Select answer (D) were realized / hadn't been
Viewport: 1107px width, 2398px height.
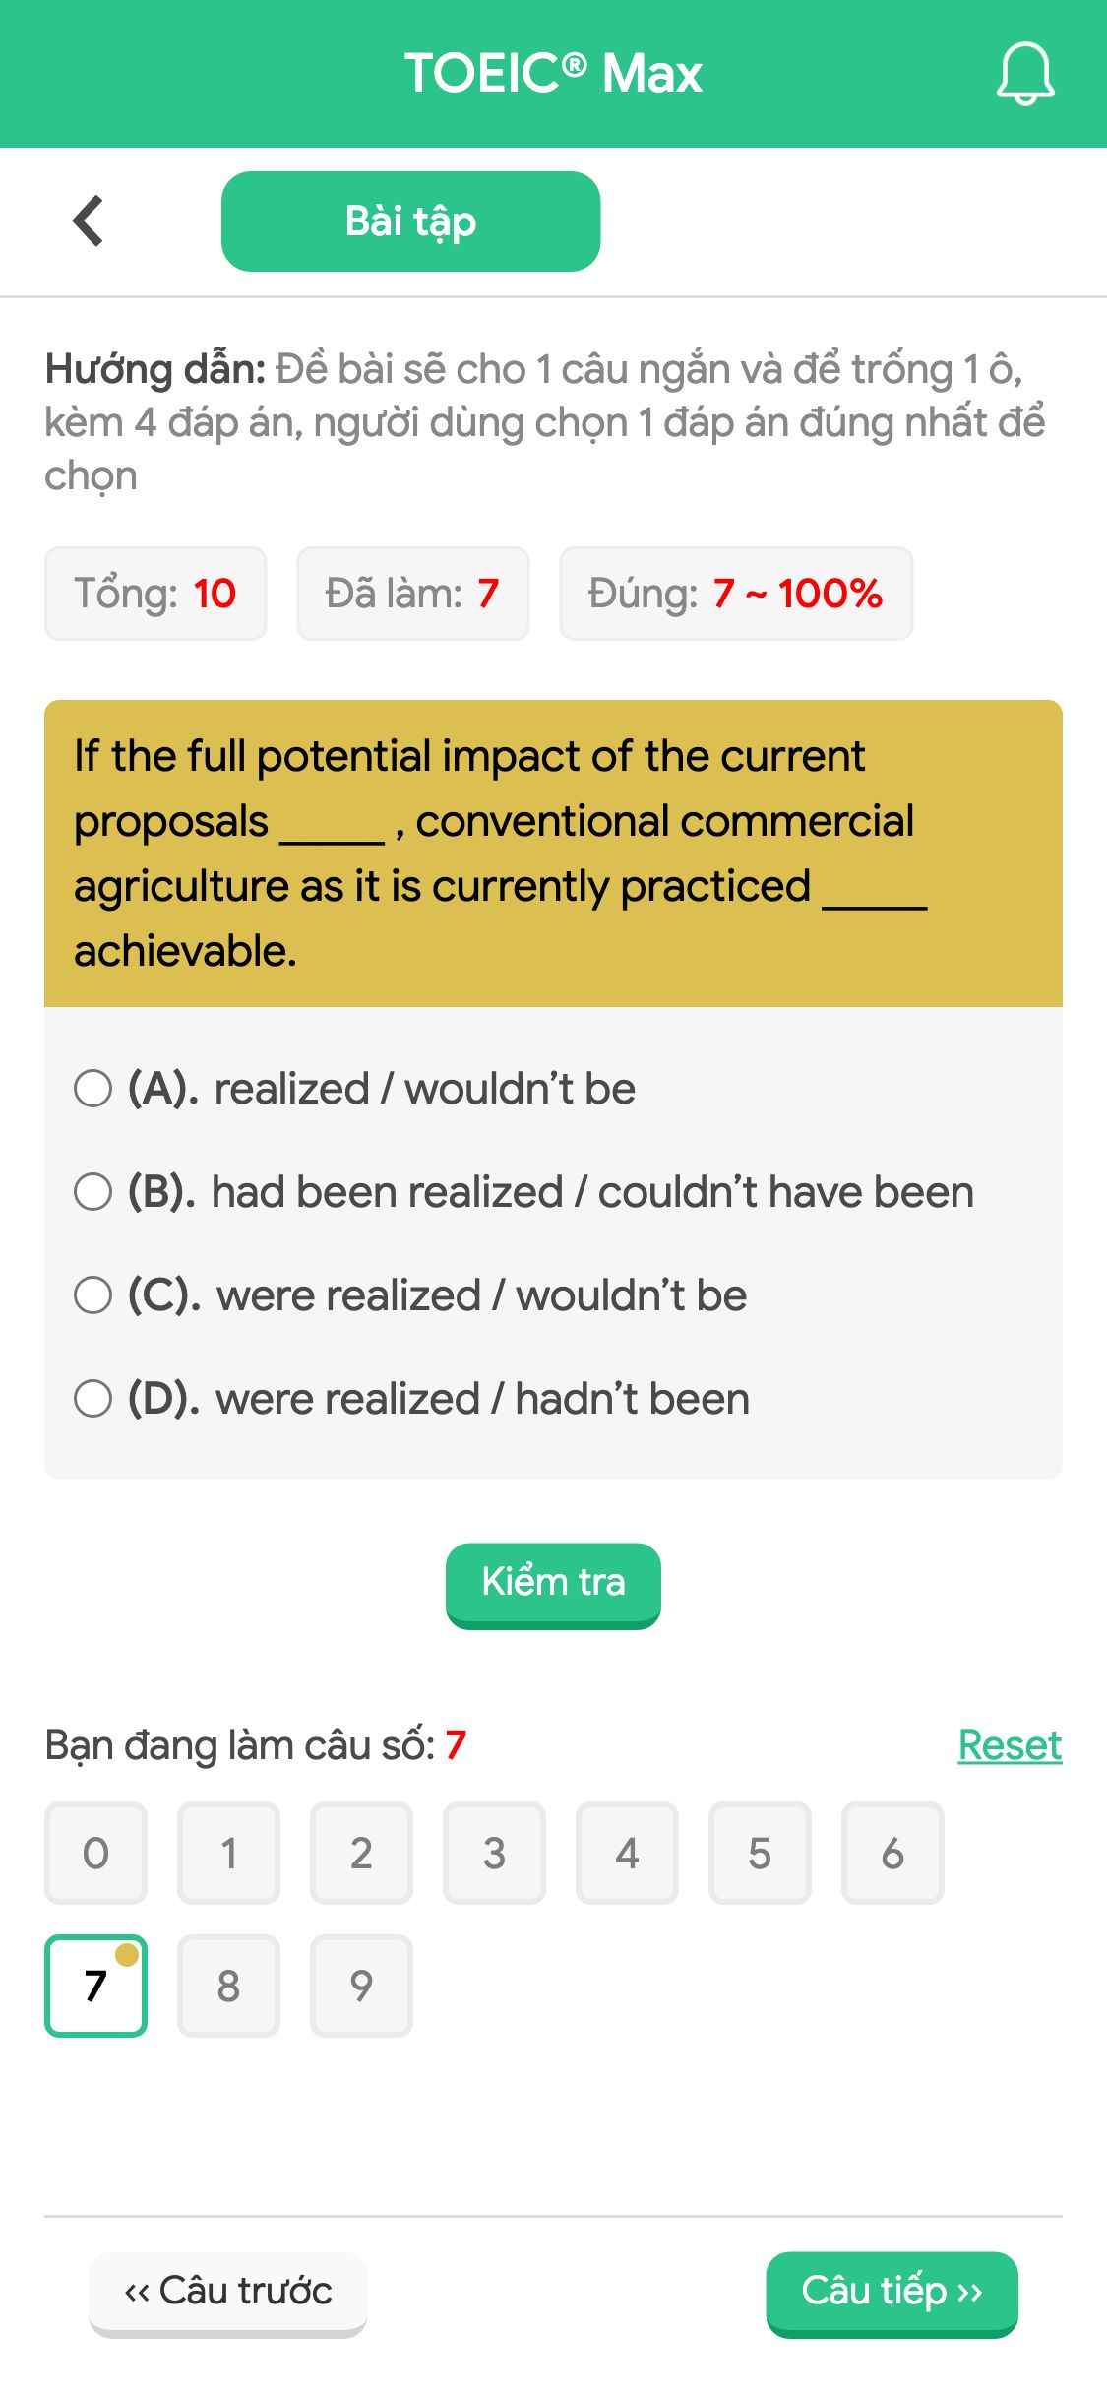93,1399
